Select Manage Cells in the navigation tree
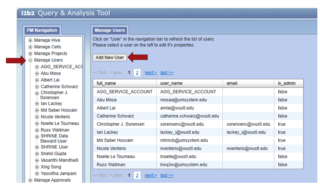Screen dimensions: 320x194 (x=48, y=47)
